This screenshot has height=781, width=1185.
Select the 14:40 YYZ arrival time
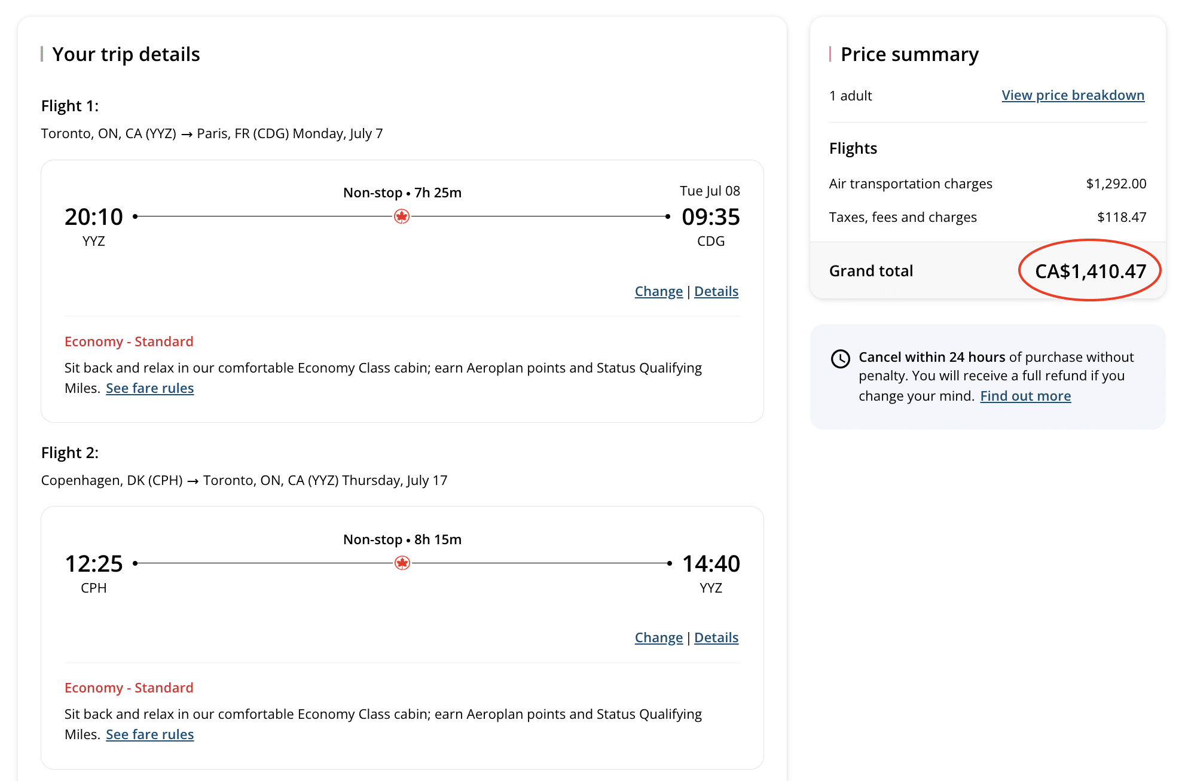[710, 564]
